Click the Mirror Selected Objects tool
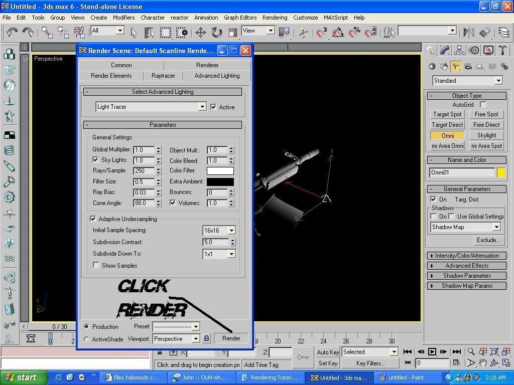Image resolution: width=514 pixels, height=385 pixels. point(469,33)
